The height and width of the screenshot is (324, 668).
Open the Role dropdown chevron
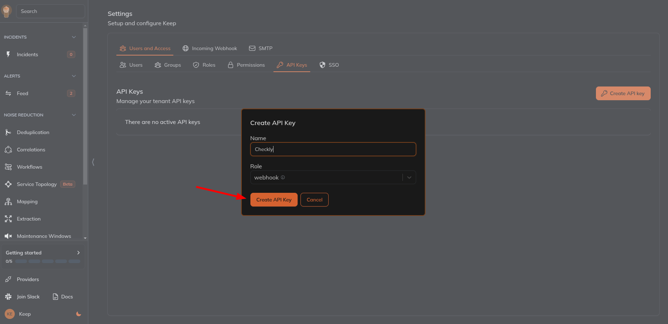(409, 177)
